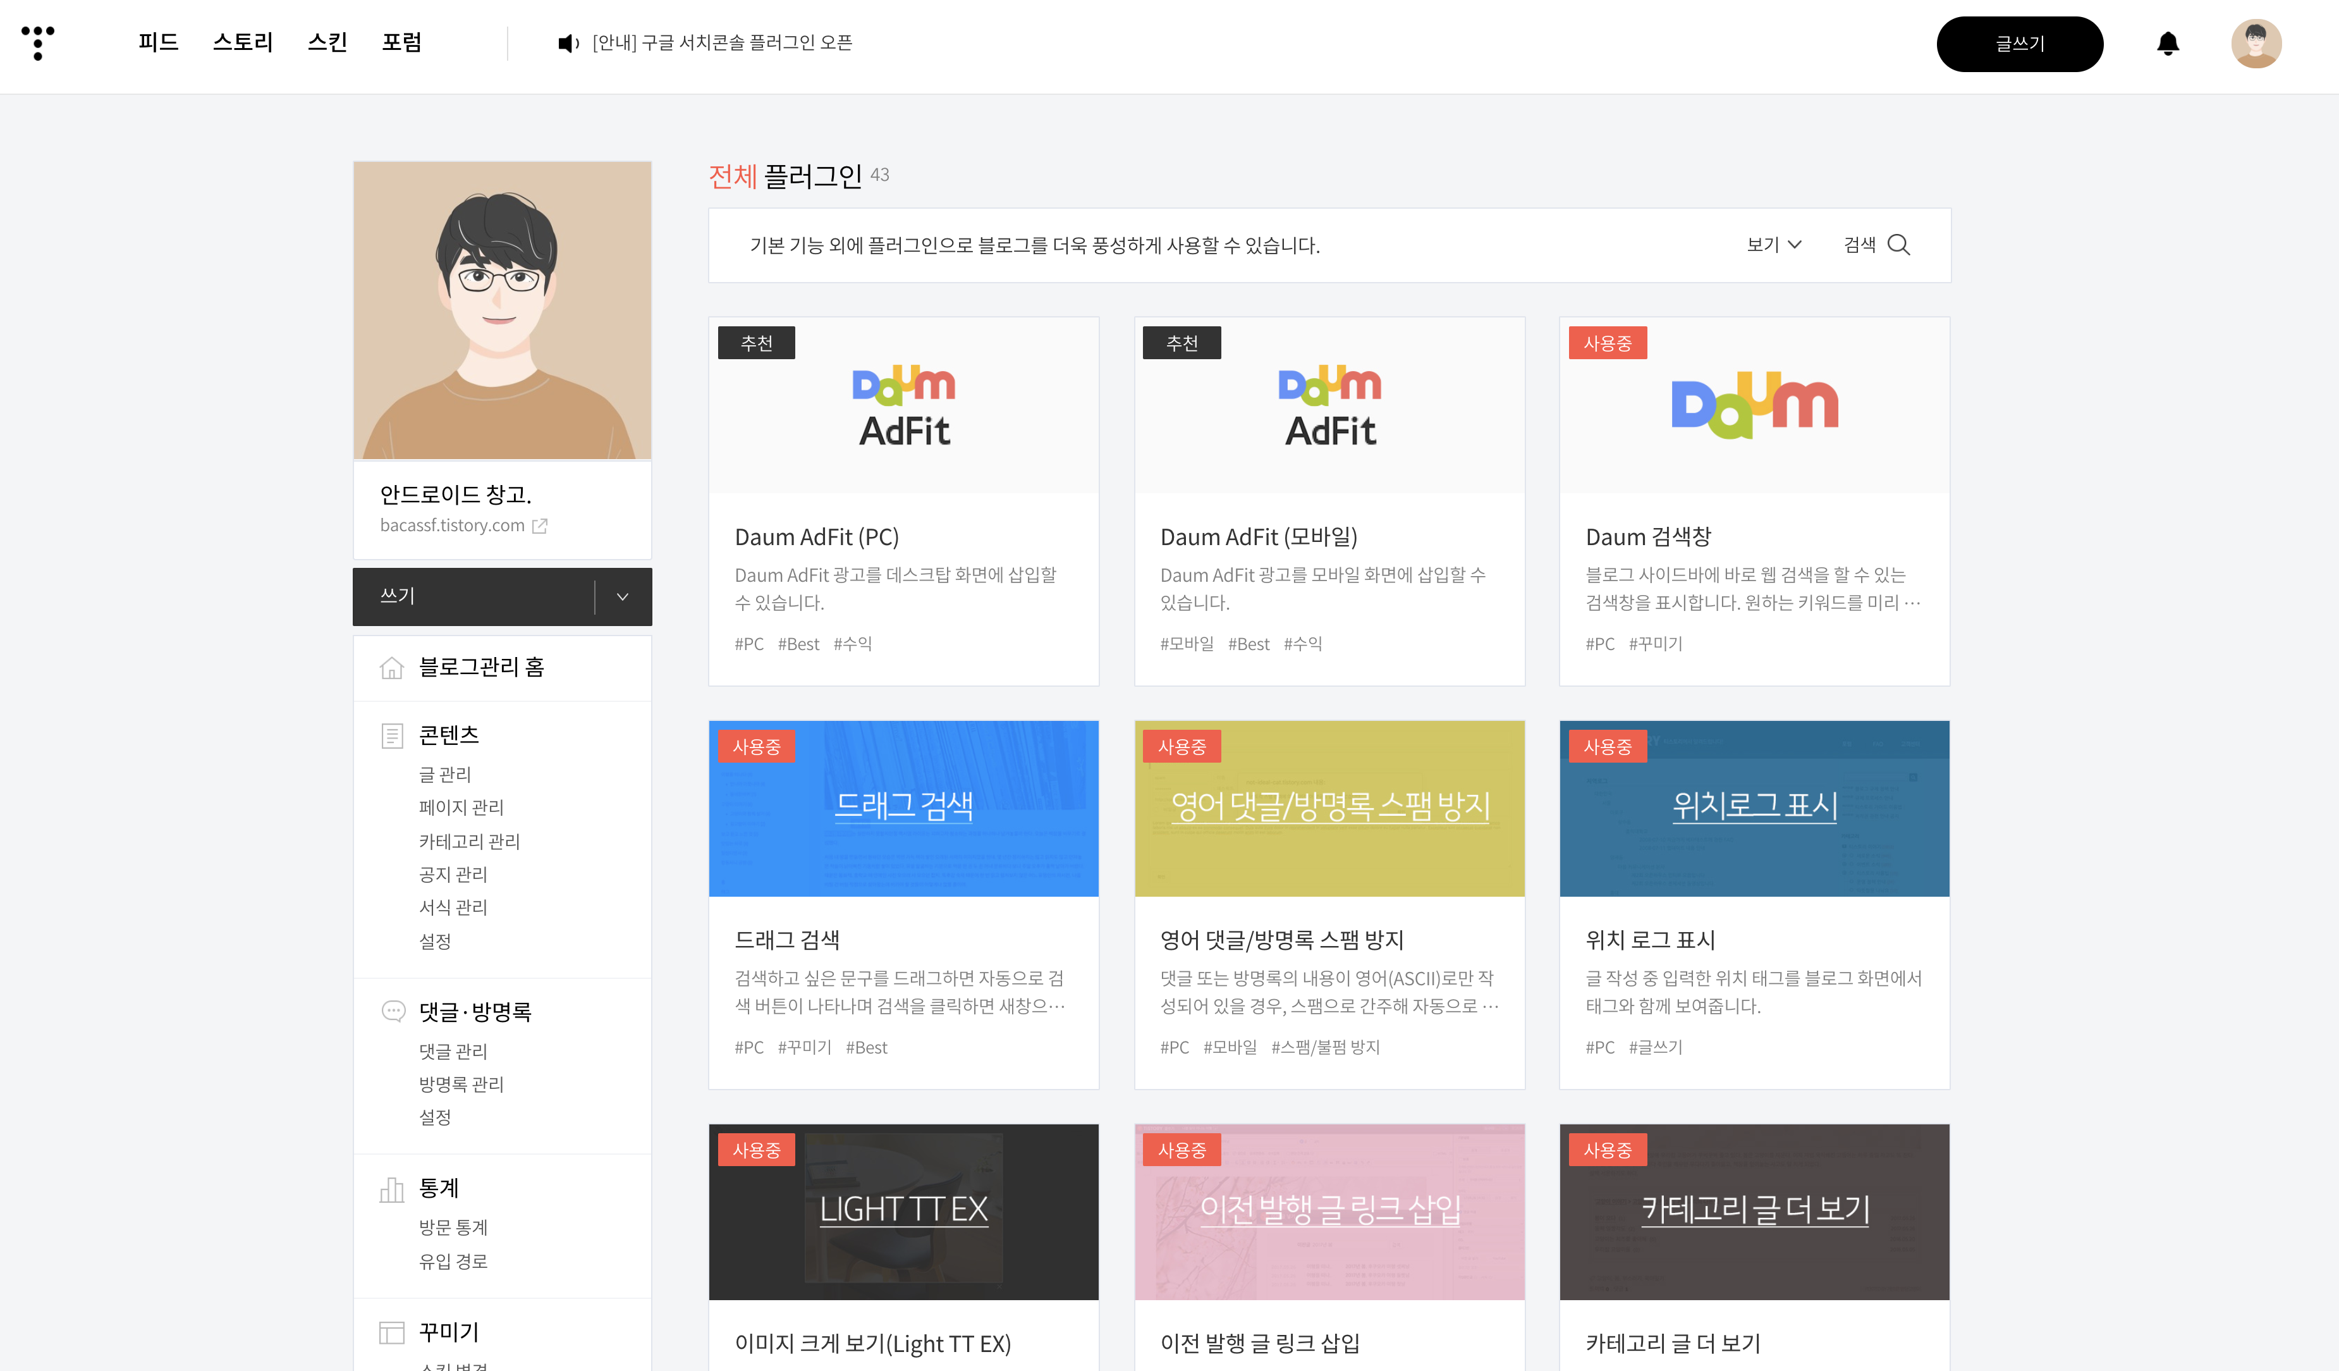
Task: Open the 포럼 menu item
Action: point(401,43)
